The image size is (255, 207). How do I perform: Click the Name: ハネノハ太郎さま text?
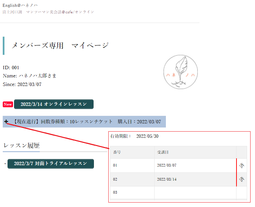pyautogui.click(x=29, y=76)
